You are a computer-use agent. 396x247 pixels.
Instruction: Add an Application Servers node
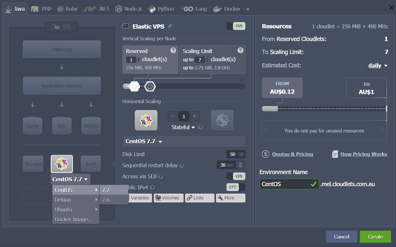click(x=62, y=86)
